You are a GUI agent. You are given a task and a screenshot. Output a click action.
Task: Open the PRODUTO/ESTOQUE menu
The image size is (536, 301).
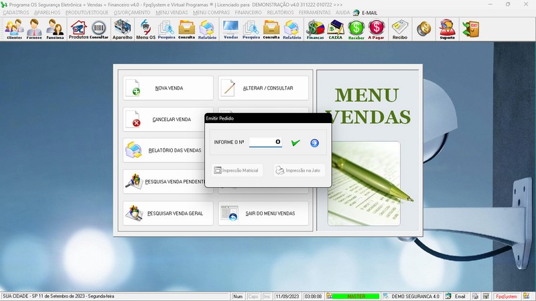87,13
